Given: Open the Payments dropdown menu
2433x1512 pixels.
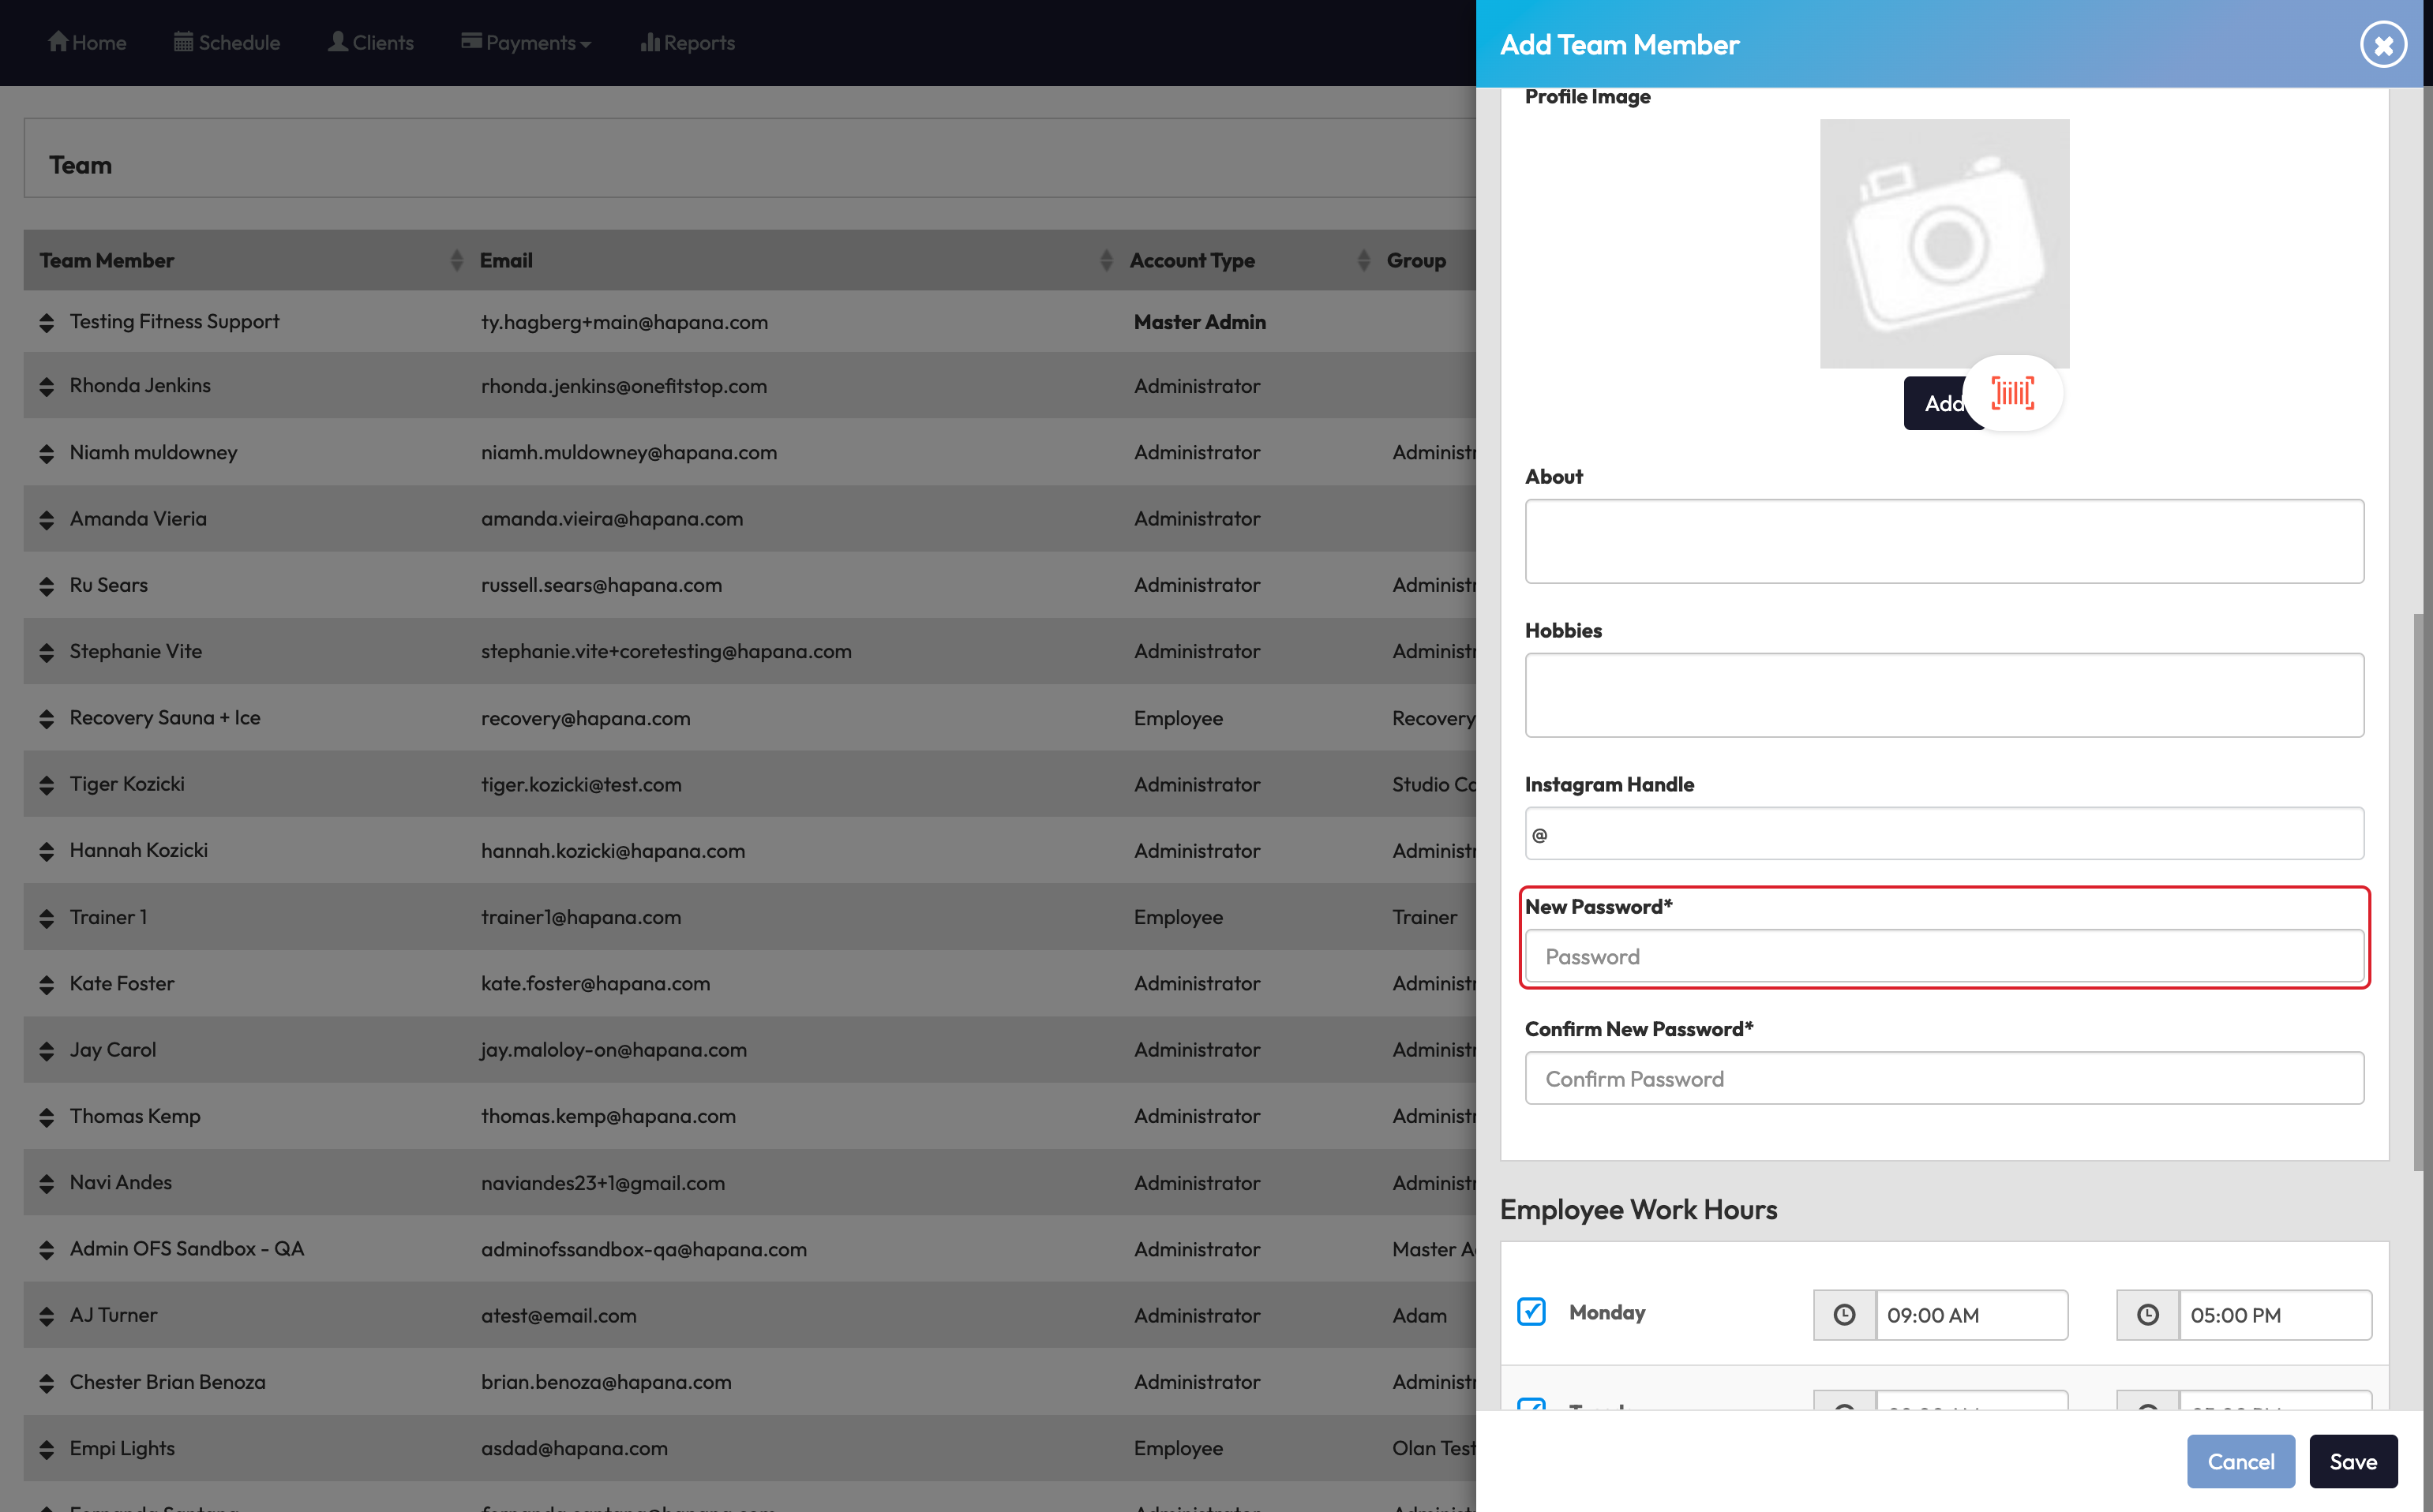Looking at the screenshot, I should [527, 43].
